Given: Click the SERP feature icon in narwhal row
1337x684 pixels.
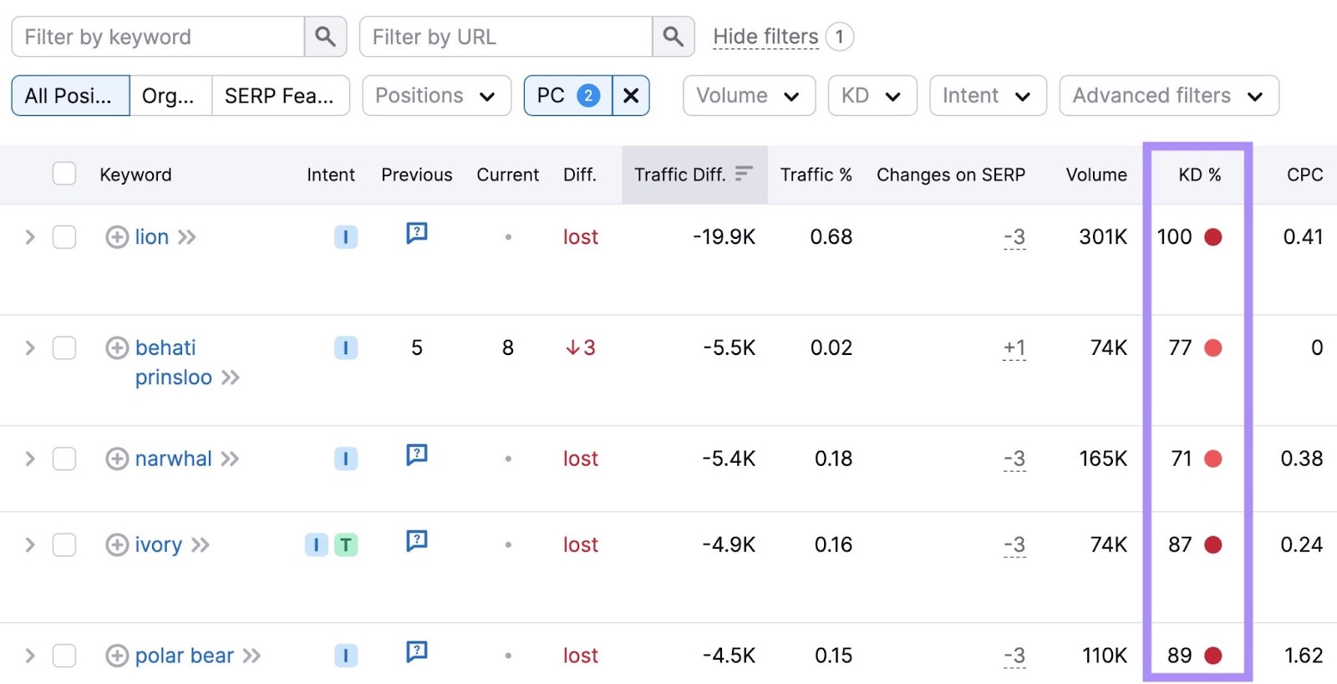Looking at the screenshot, I should (x=417, y=454).
